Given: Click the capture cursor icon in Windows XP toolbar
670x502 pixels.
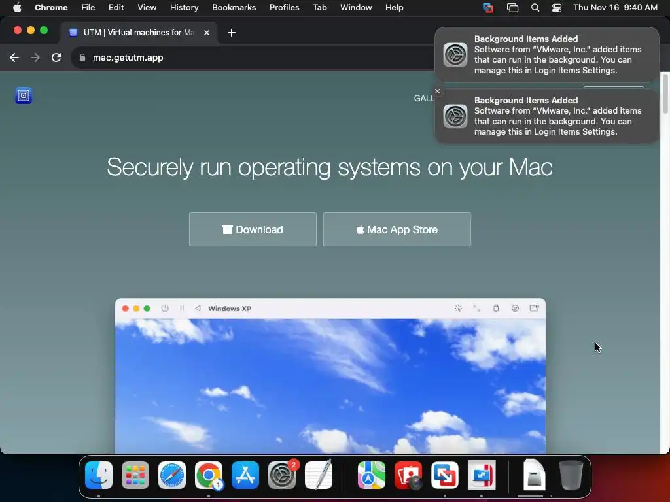Looking at the screenshot, I should 458,309.
